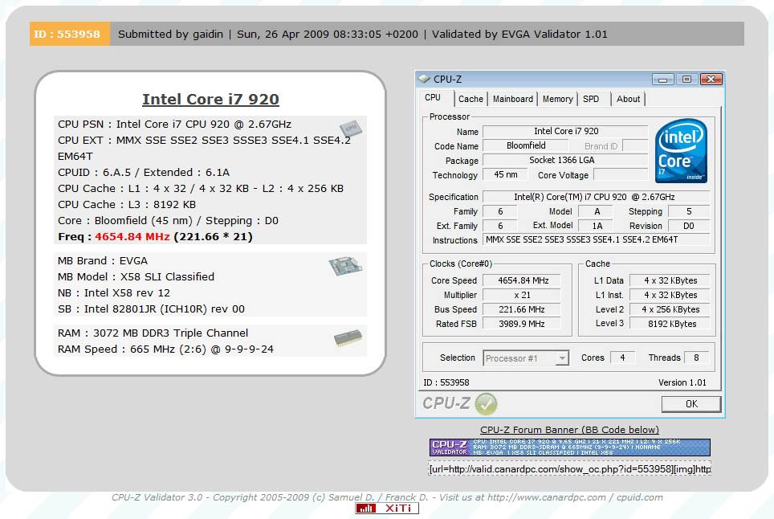
Task: Click the NB : Intel X58 rev 12 line
Action: pyautogui.click(x=114, y=292)
